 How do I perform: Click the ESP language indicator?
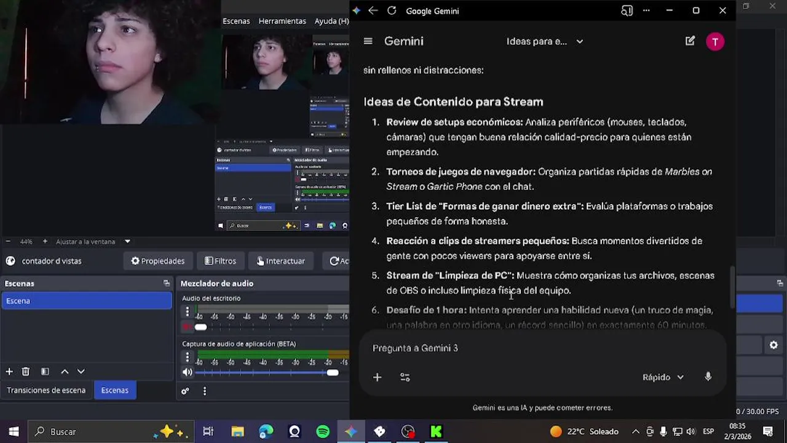[708, 432]
